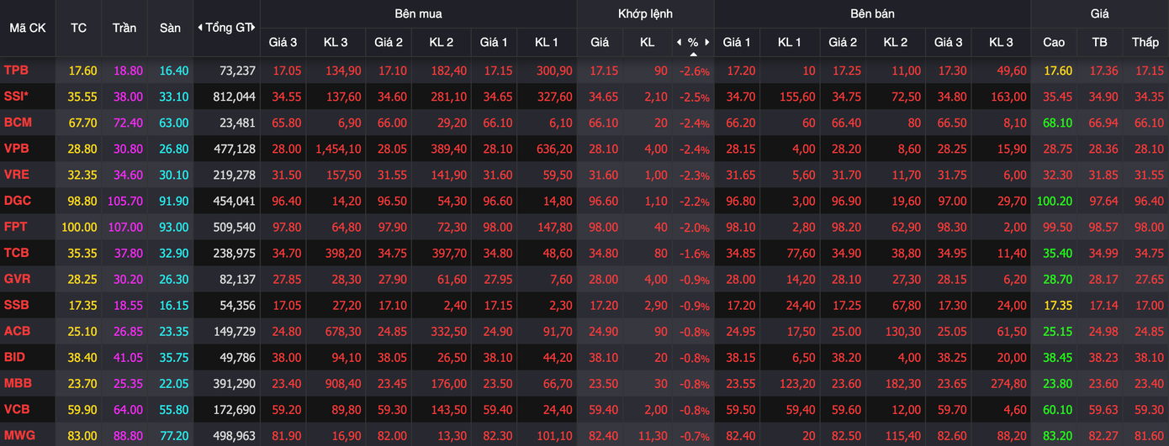Click the Trần ceiling price header

click(124, 28)
